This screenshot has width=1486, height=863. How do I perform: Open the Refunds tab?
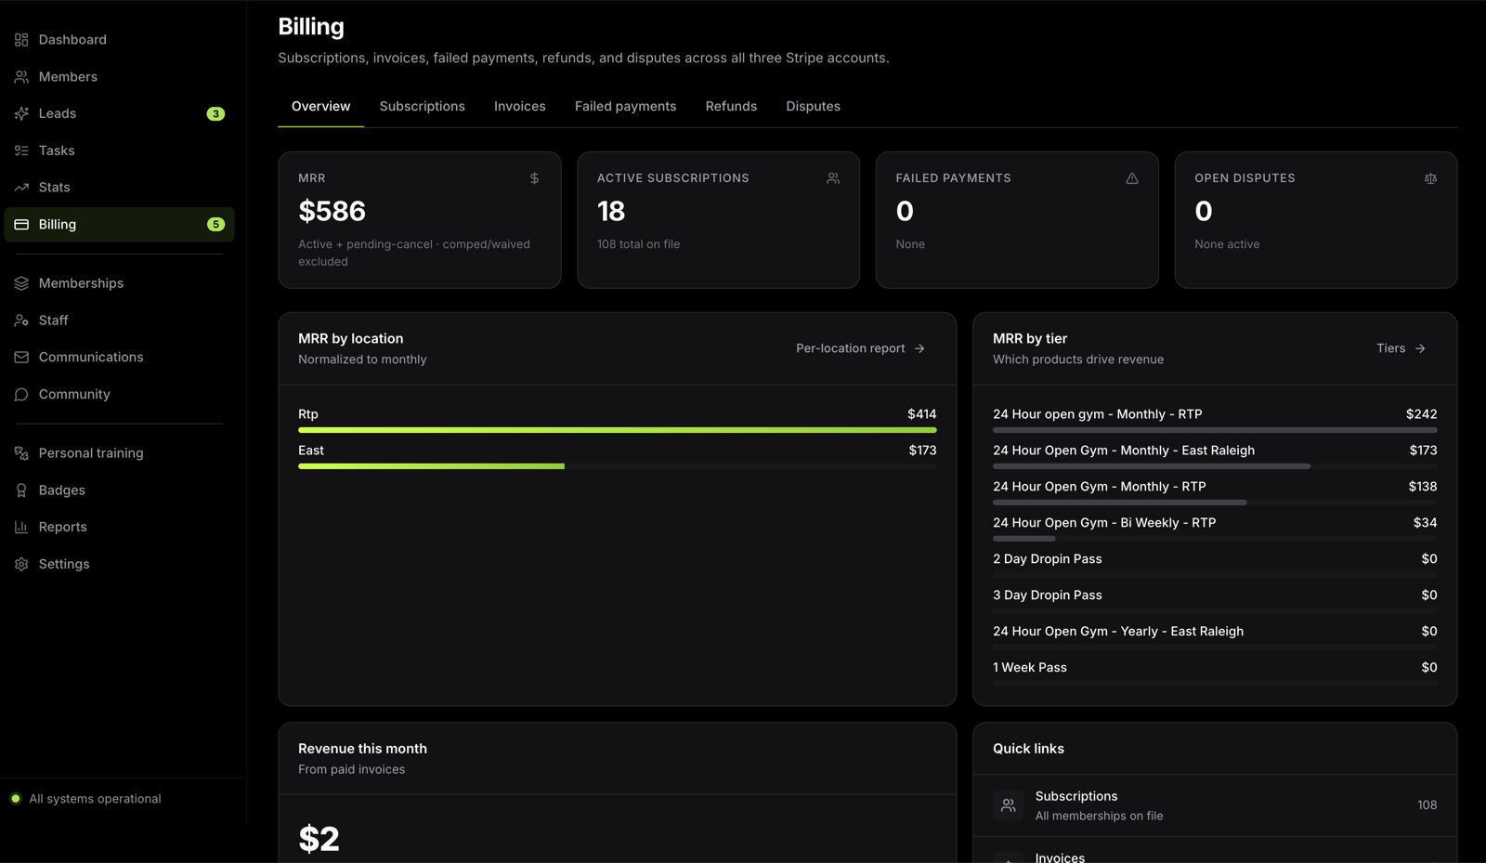coord(731,107)
